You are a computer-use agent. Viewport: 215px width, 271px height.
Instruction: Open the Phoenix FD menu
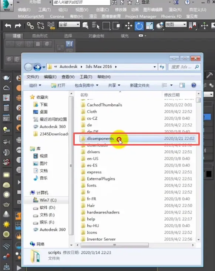coord(171,16)
